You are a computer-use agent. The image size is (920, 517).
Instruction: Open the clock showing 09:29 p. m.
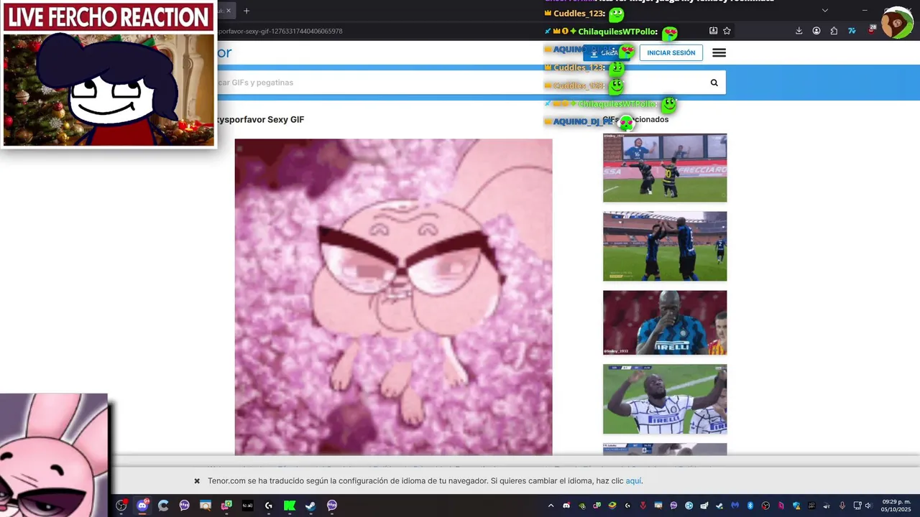(896, 506)
